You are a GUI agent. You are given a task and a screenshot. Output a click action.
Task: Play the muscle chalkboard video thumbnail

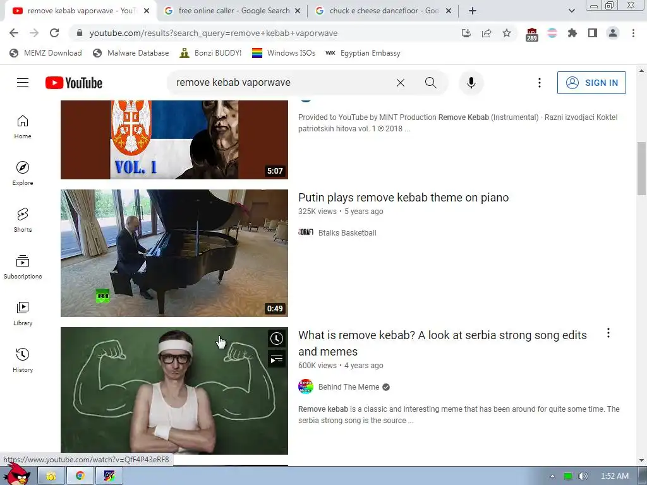[174, 390]
